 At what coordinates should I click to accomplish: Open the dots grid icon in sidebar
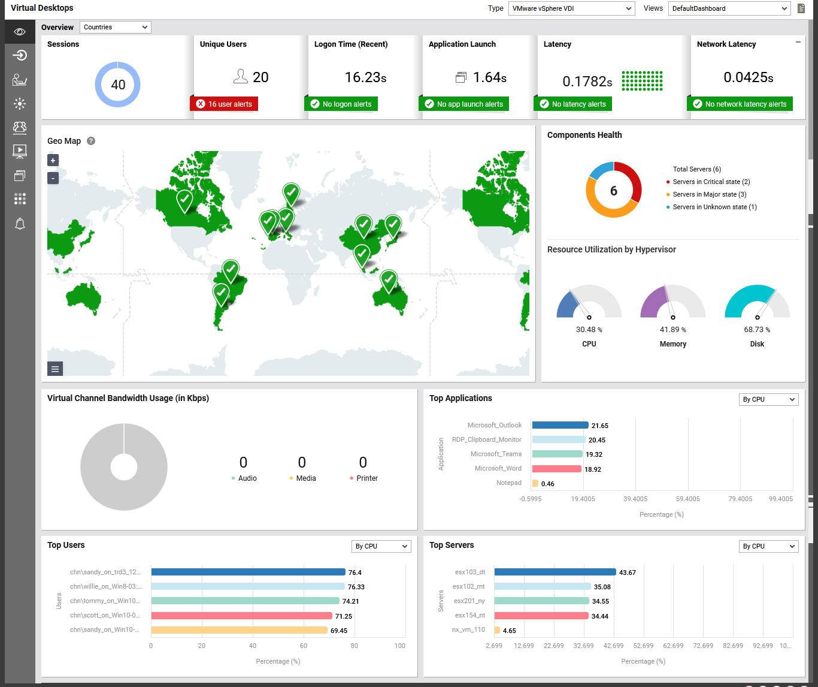coord(20,199)
